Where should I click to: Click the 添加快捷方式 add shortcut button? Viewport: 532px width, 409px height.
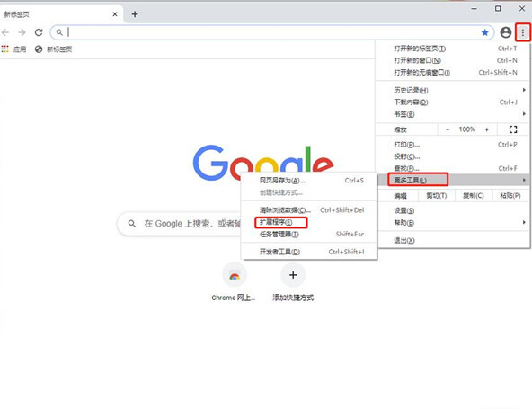tap(293, 282)
